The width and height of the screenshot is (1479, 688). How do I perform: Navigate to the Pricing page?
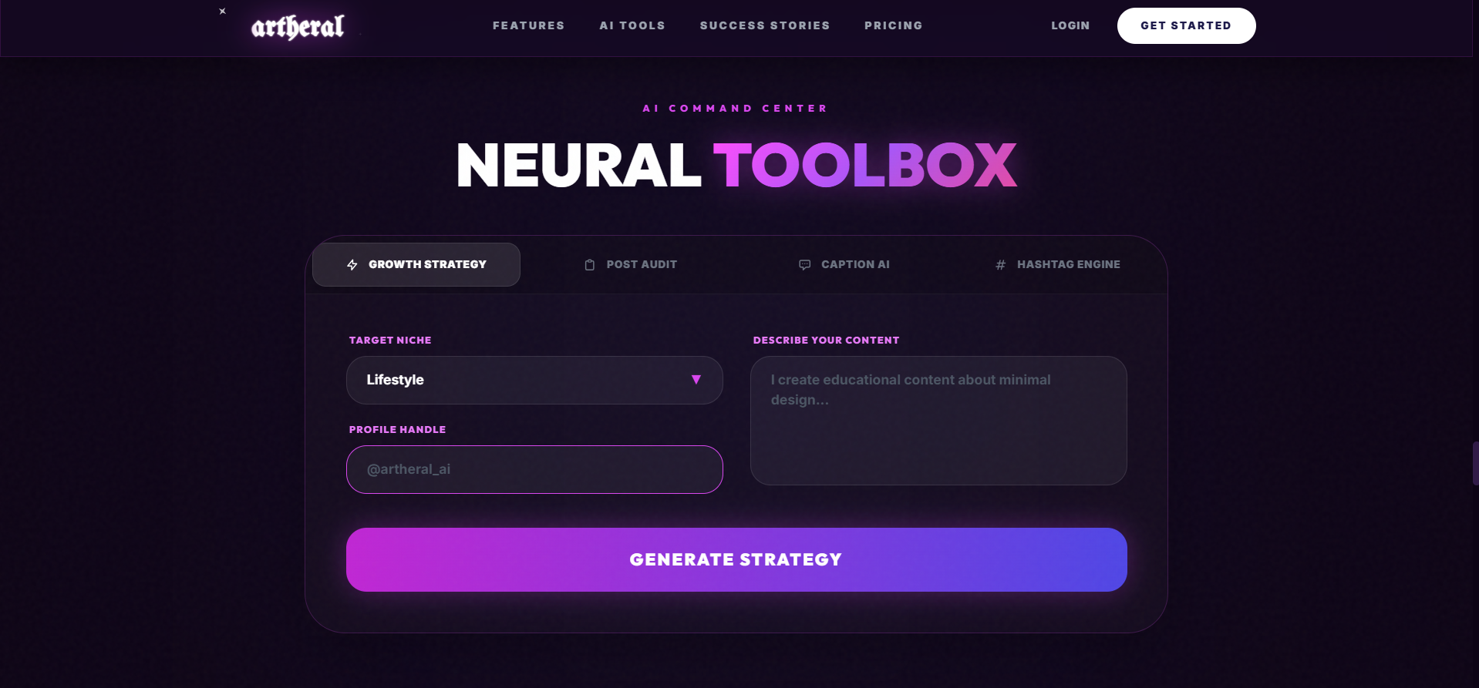pos(893,25)
